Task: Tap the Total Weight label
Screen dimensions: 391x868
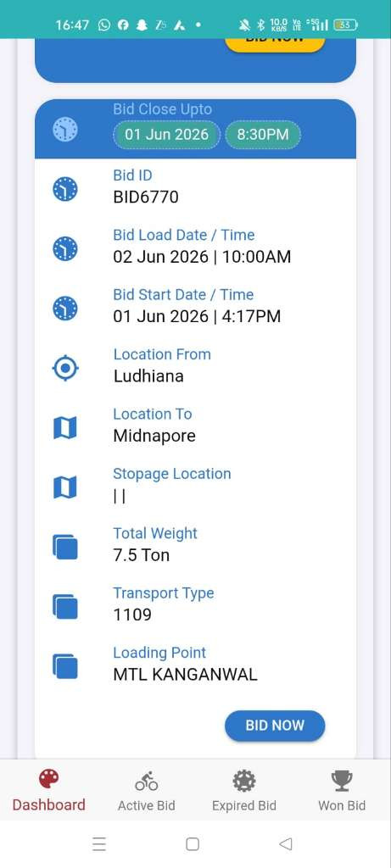Action: pyautogui.click(x=155, y=534)
